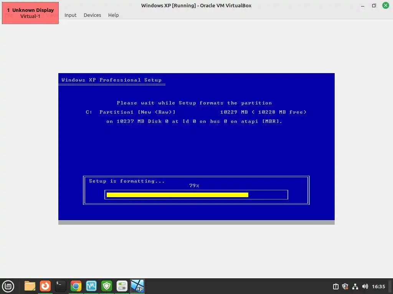Click the 'Setup is formatting...' text
This screenshot has height=294, width=393.
pos(127,181)
